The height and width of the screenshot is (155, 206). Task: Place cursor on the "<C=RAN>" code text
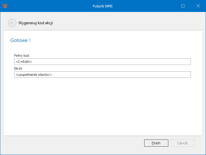24,62
